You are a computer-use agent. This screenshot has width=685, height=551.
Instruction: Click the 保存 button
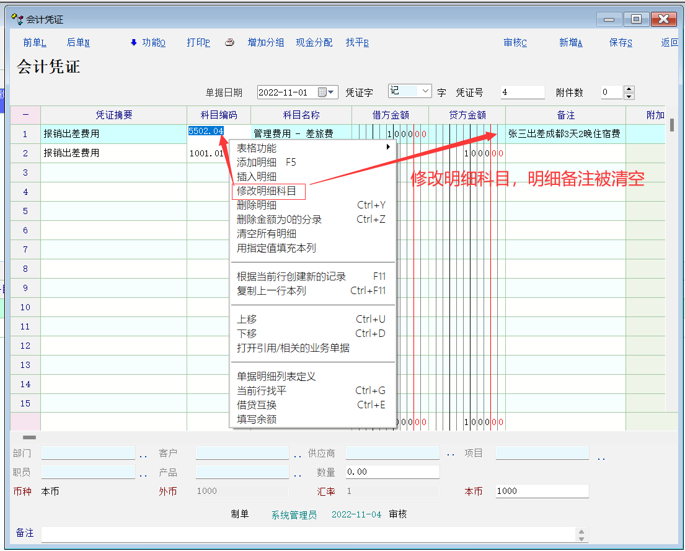coord(621,43)
